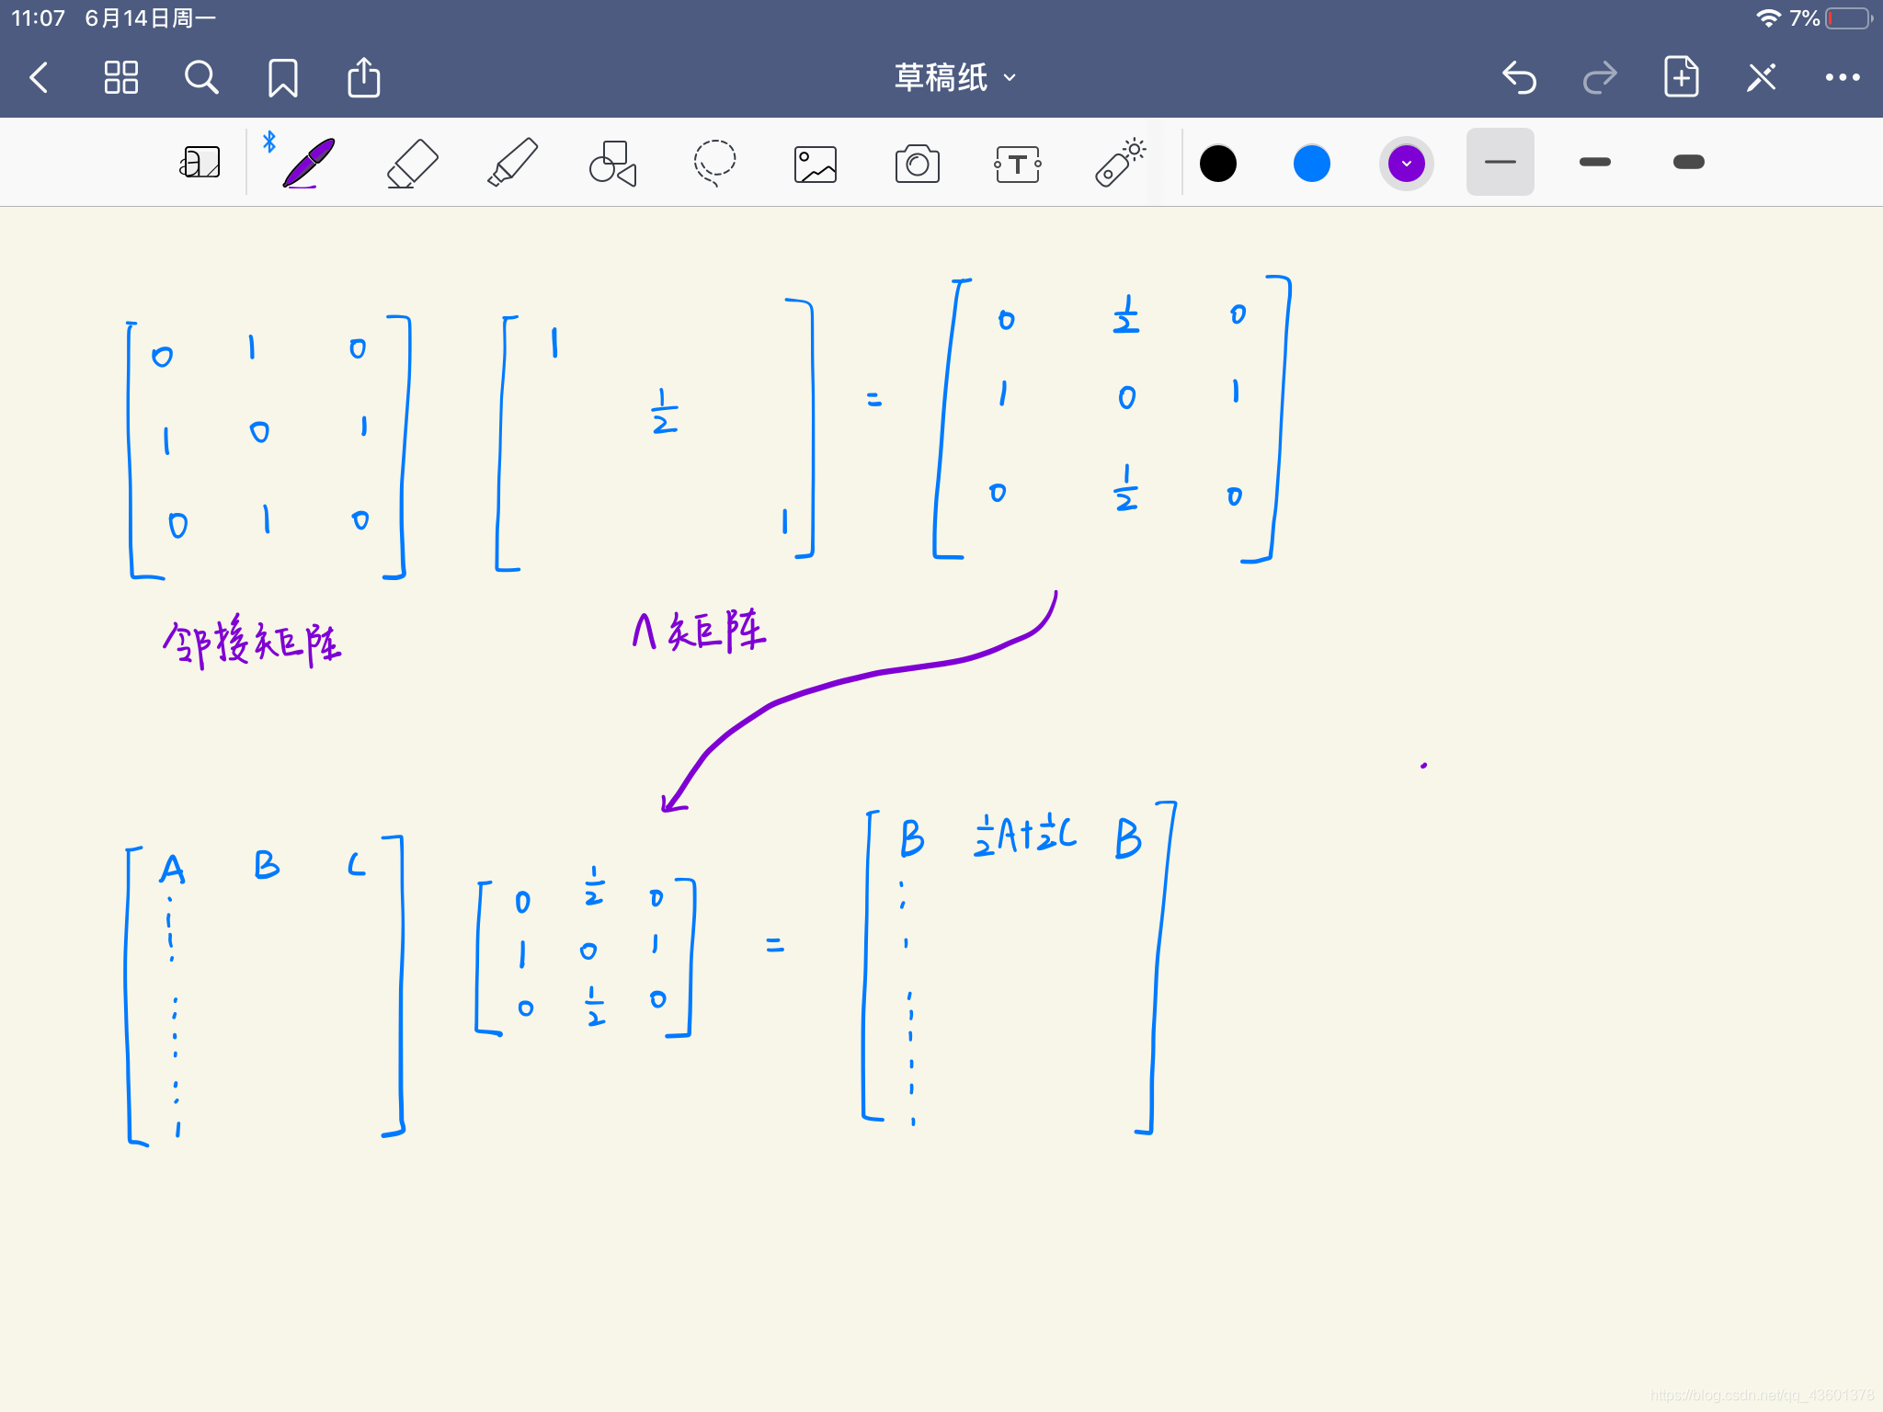Open the page thumbnails grid view
Screen dimensions: 1883x1412
pos(120,78)
